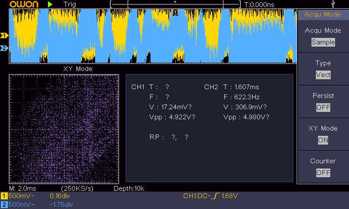This screenshot has width=349, height=209.
Task: Select the CH2 blue ground-level marker
Action: click(4, 48)
